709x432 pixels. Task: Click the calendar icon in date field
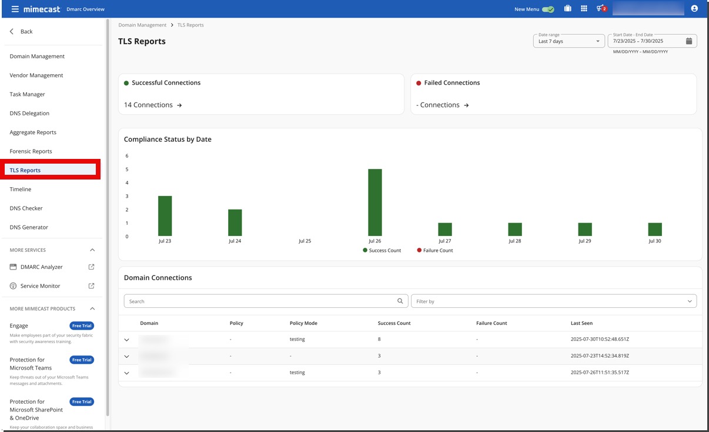(688, 41)
